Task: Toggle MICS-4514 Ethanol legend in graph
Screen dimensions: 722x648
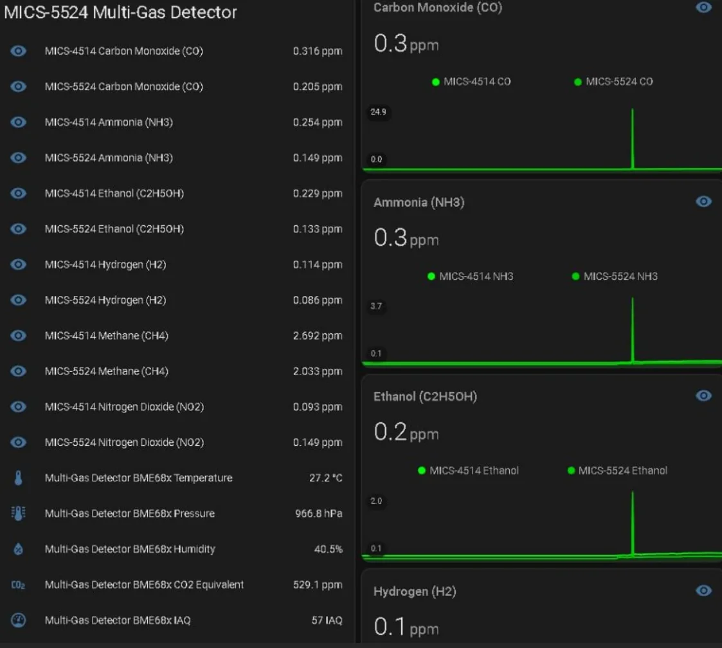Action: 468,470
